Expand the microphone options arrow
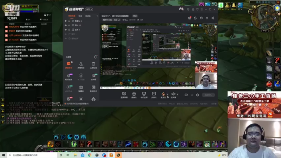This screenshot has width=281, height=158. (x=168, y=94)
